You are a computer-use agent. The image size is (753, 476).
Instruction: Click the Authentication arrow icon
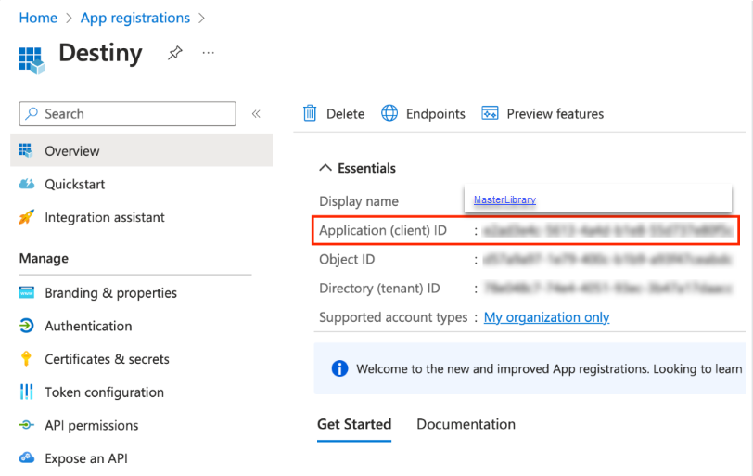[26, 325]
